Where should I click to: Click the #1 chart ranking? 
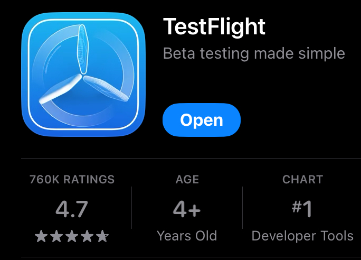302,209
